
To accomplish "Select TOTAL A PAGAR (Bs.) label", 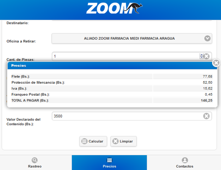I will click(x=30, y=100).
